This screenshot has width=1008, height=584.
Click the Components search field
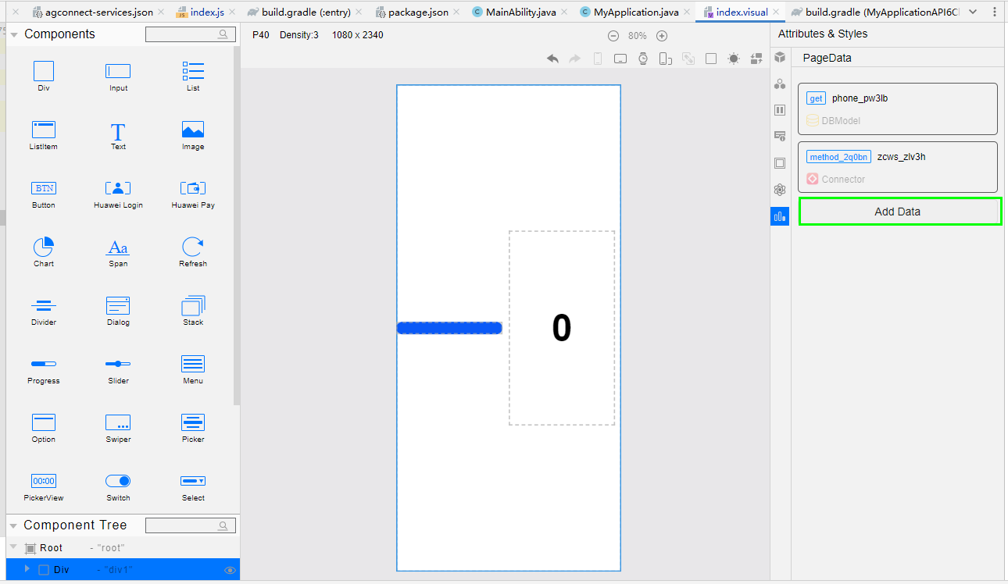pos(190,34)
